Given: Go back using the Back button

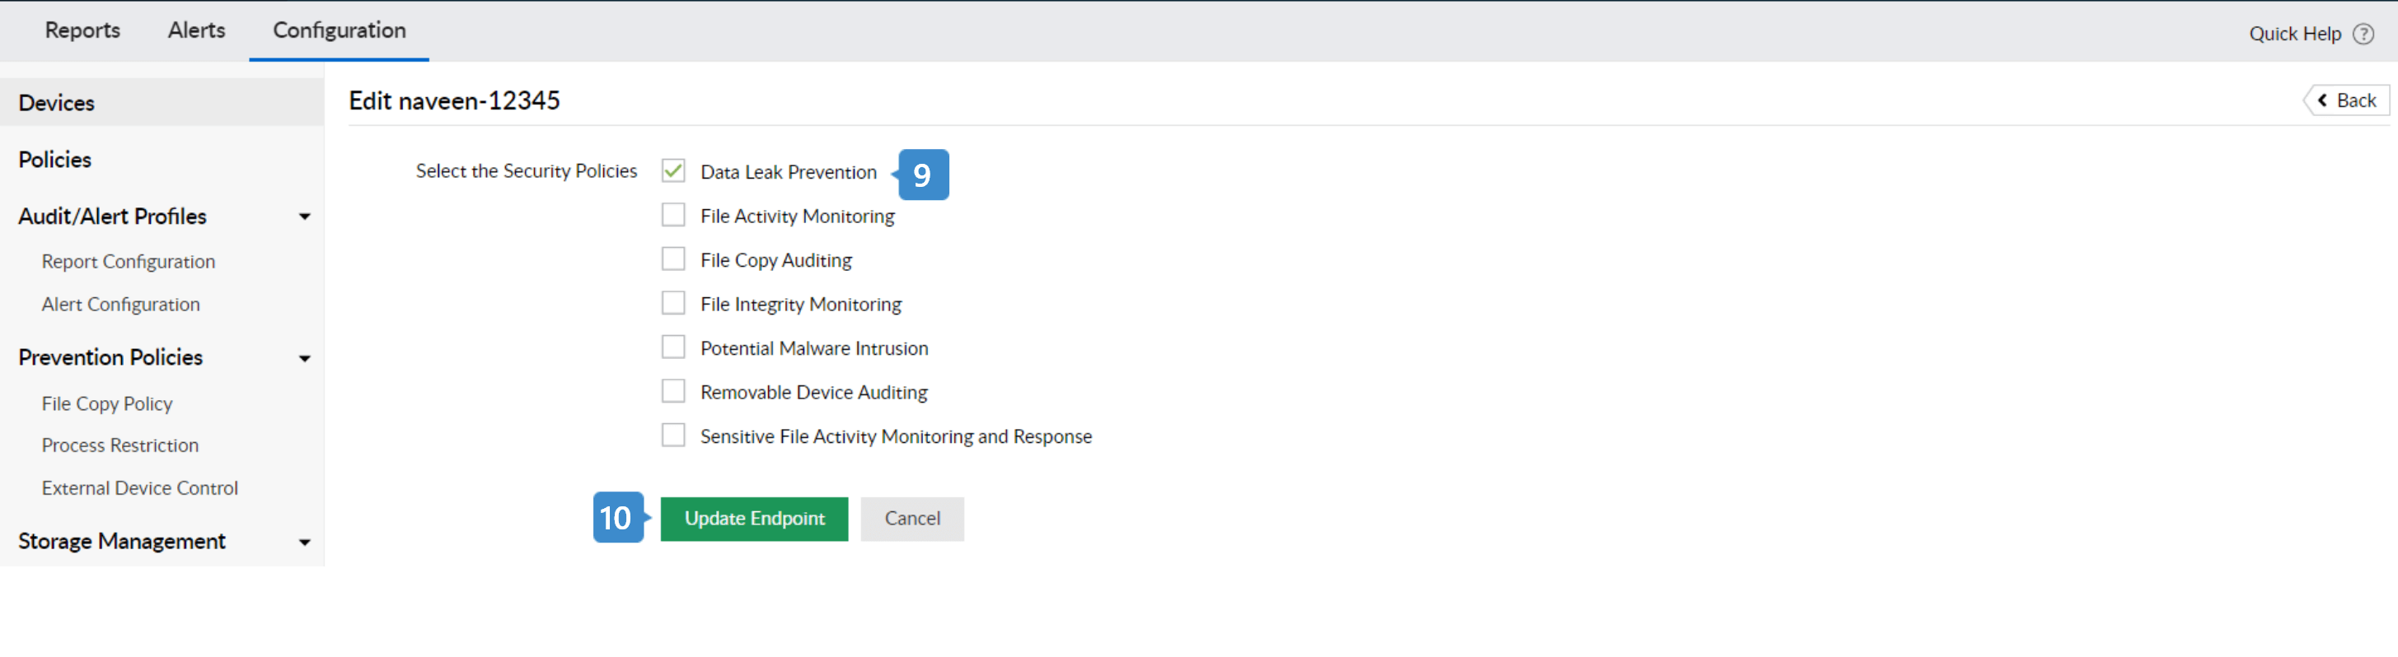Looking at the screenshot, I should coord(2347,100).
